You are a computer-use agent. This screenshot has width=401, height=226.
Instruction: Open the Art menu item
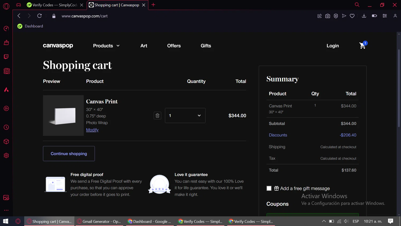(x=144, y=46)
